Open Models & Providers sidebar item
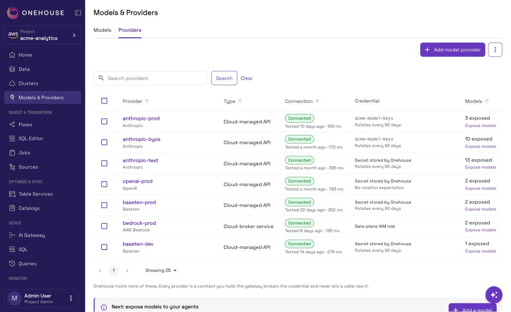Viewport: 511px width, 312px height. (x=43, y=97)
